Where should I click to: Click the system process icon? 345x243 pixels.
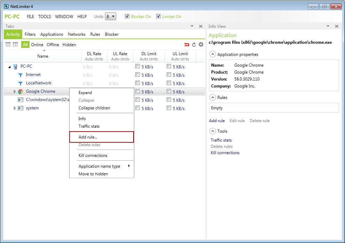tap(21, 108)
